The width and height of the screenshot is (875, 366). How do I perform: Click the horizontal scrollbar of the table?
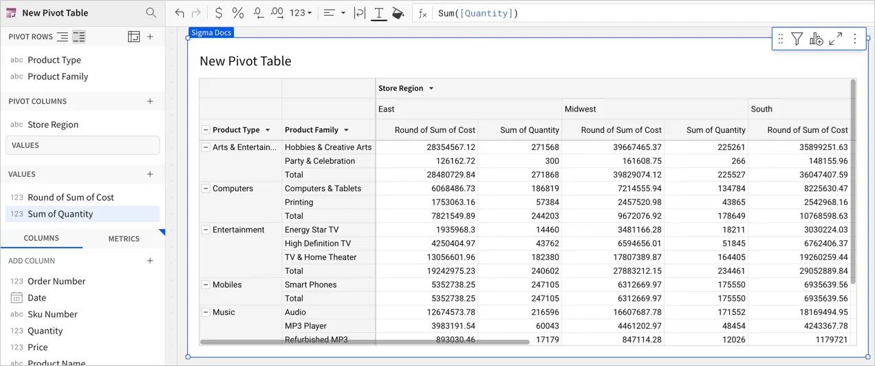(x=365, y=341)
